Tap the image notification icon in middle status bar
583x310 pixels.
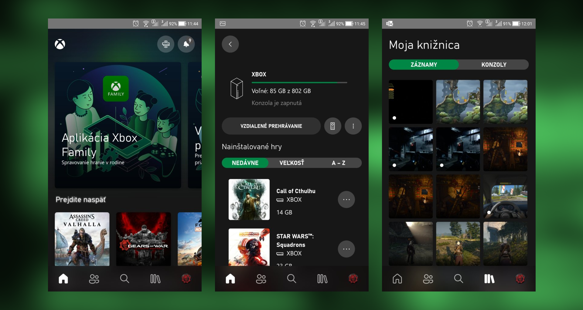[x=223, y=23]
